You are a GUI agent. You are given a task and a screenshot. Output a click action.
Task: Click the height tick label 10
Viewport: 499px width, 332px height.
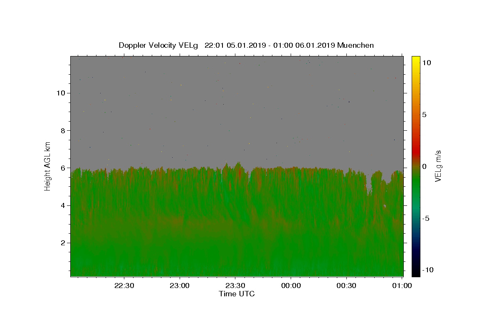pyautogui.click(x=62, y=93)
